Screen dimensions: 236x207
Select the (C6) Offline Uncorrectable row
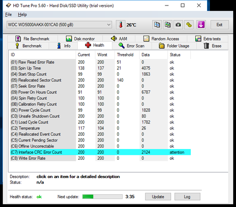coord(100,146)
